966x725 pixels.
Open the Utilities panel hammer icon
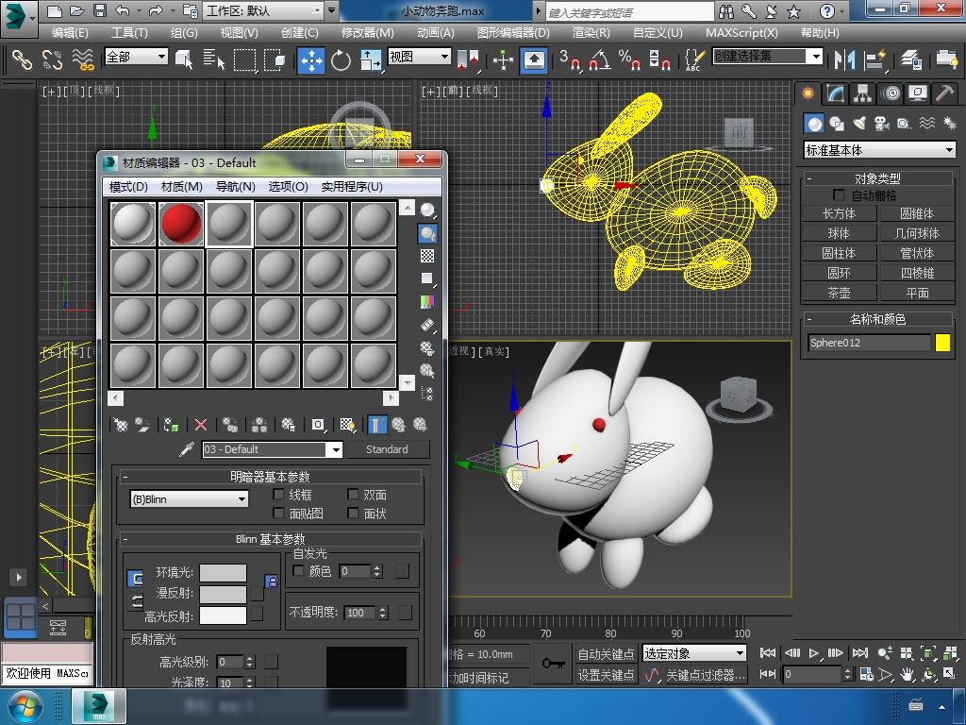[944, 93]
